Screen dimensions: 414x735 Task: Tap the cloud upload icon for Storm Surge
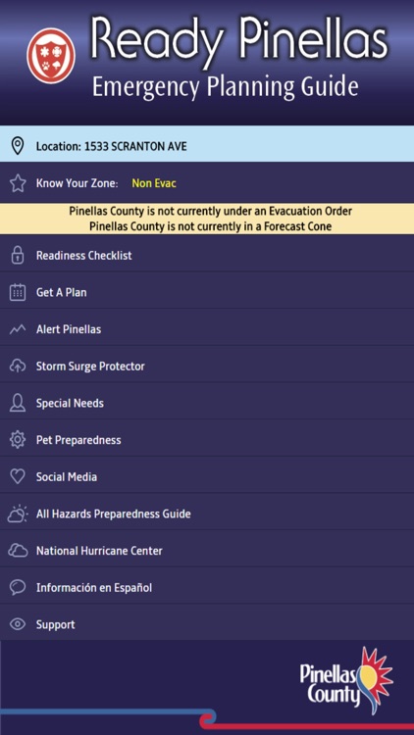tap(18, 367)
